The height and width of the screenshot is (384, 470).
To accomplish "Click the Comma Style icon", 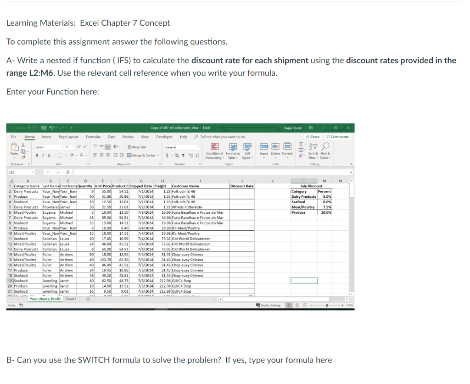I will [183, 156].
